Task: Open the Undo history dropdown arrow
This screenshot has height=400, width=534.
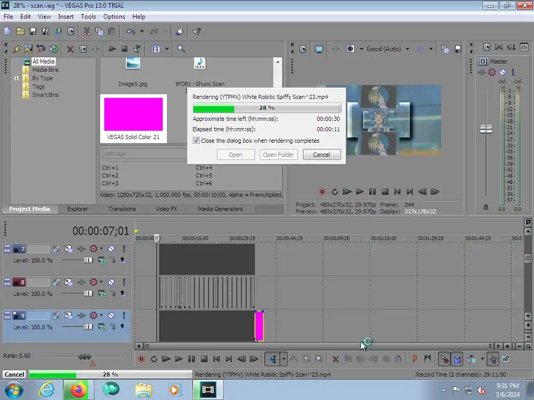Action: [142, 31]
